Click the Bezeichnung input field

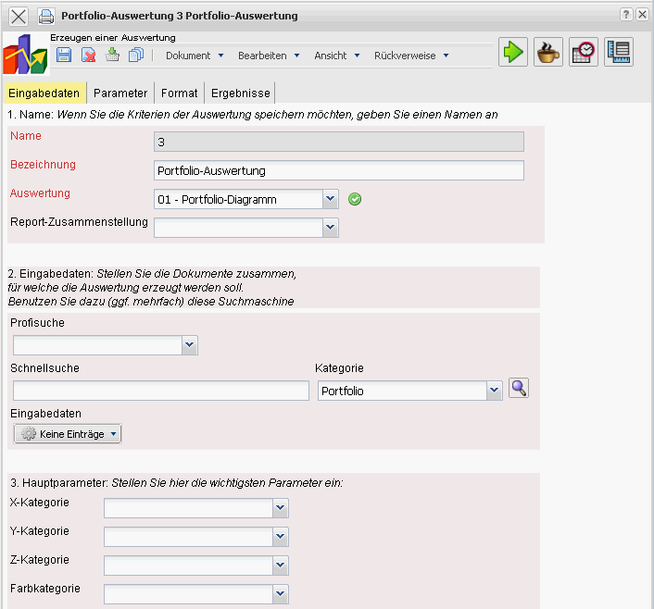click(338, 170)
